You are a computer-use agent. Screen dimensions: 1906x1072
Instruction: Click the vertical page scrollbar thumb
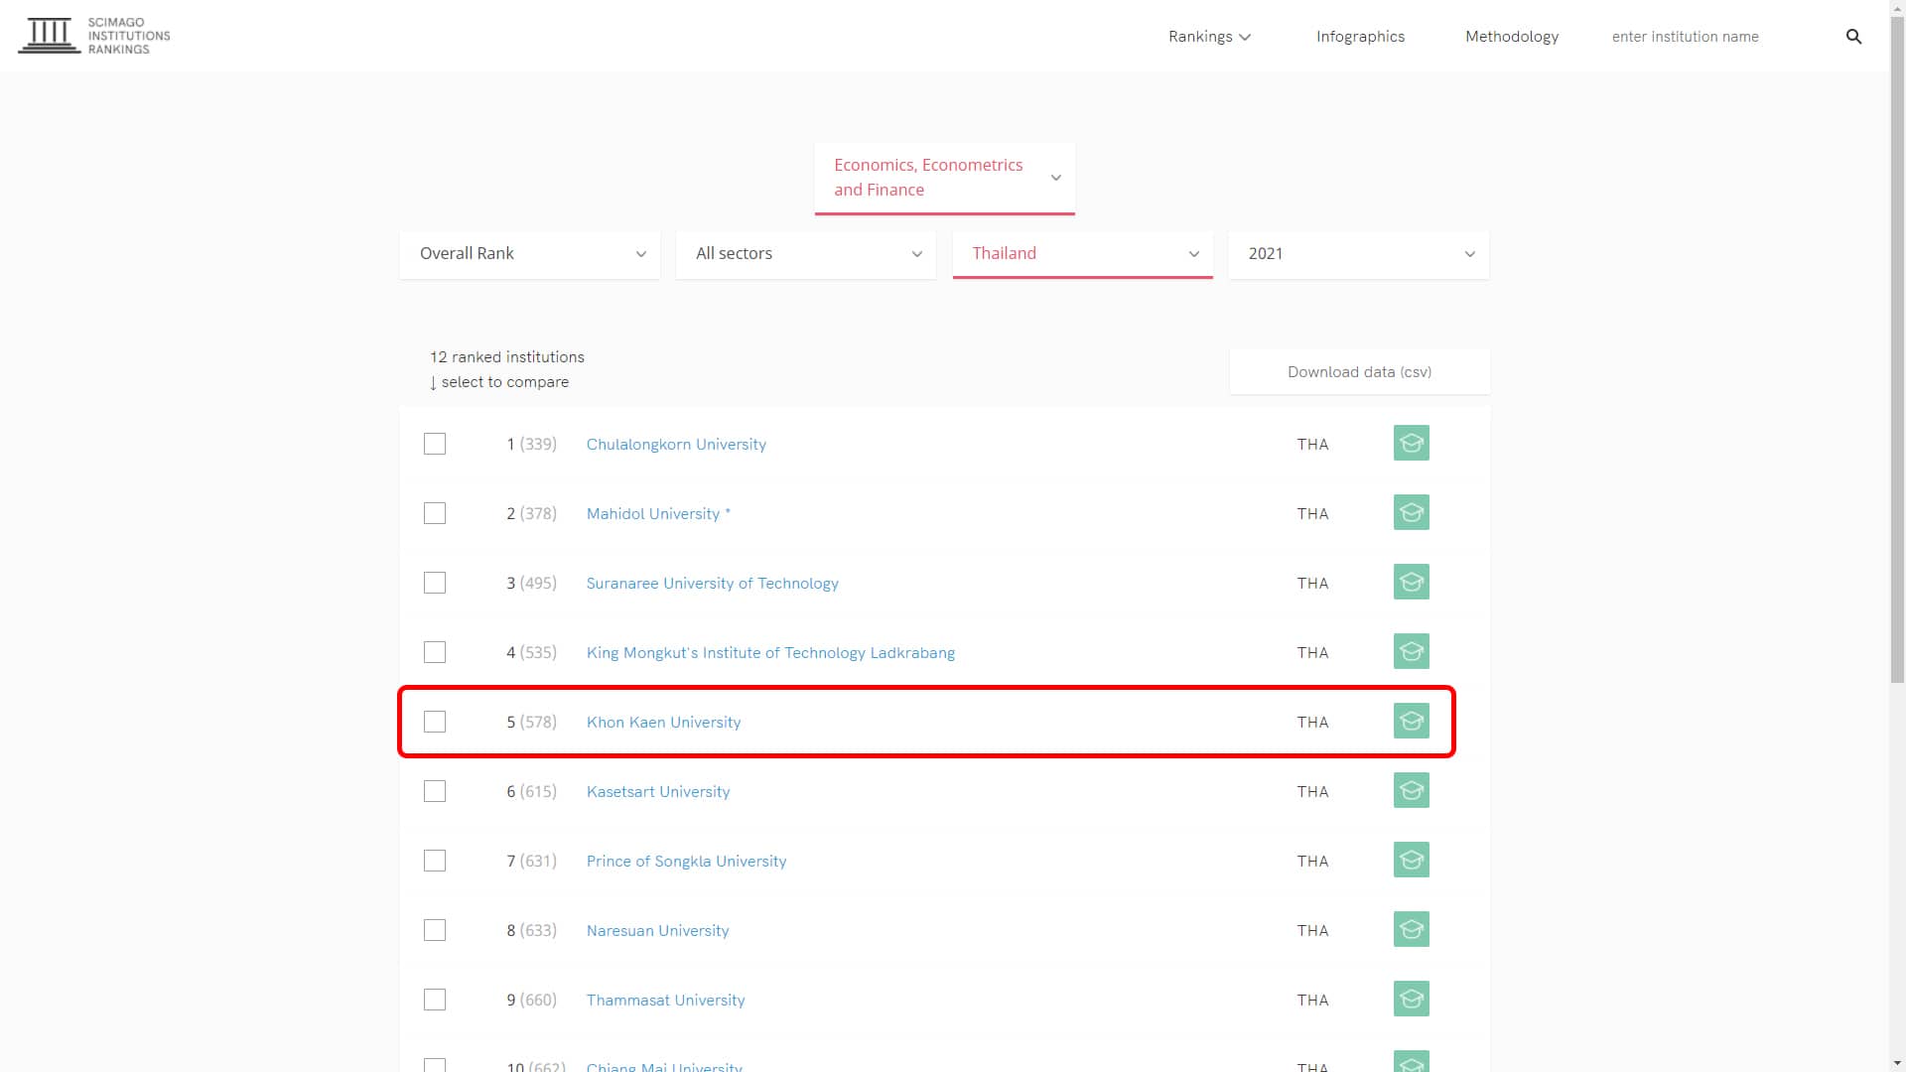point(1897,350)
